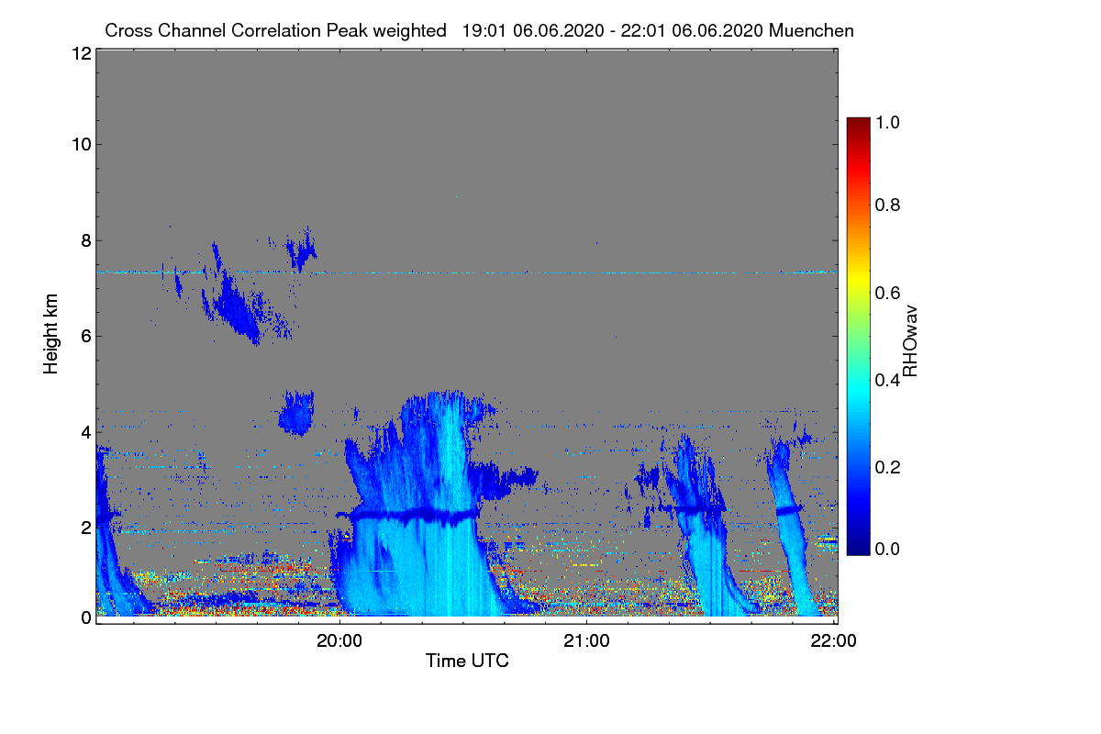Click the Height km axis title
Viewport: 1101px width, 734px height.
pos(51,335)
